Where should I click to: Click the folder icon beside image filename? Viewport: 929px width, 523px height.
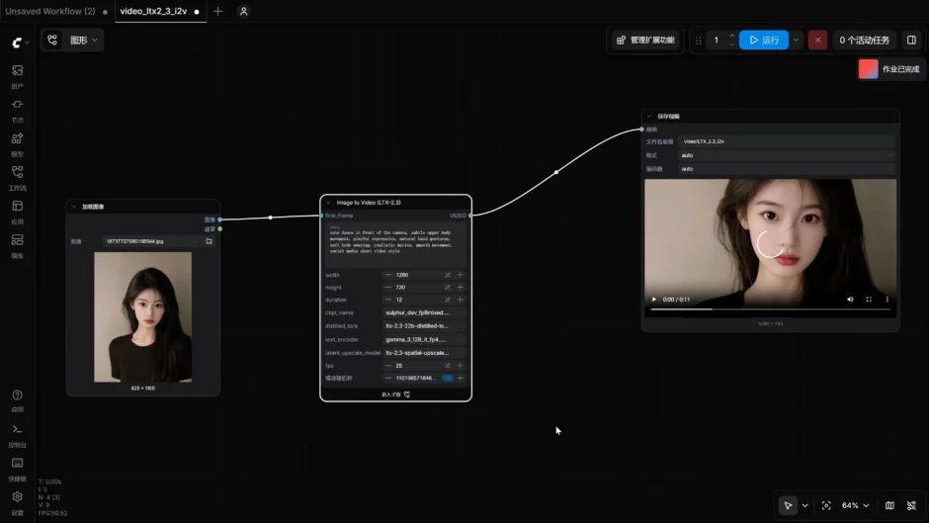210,241
